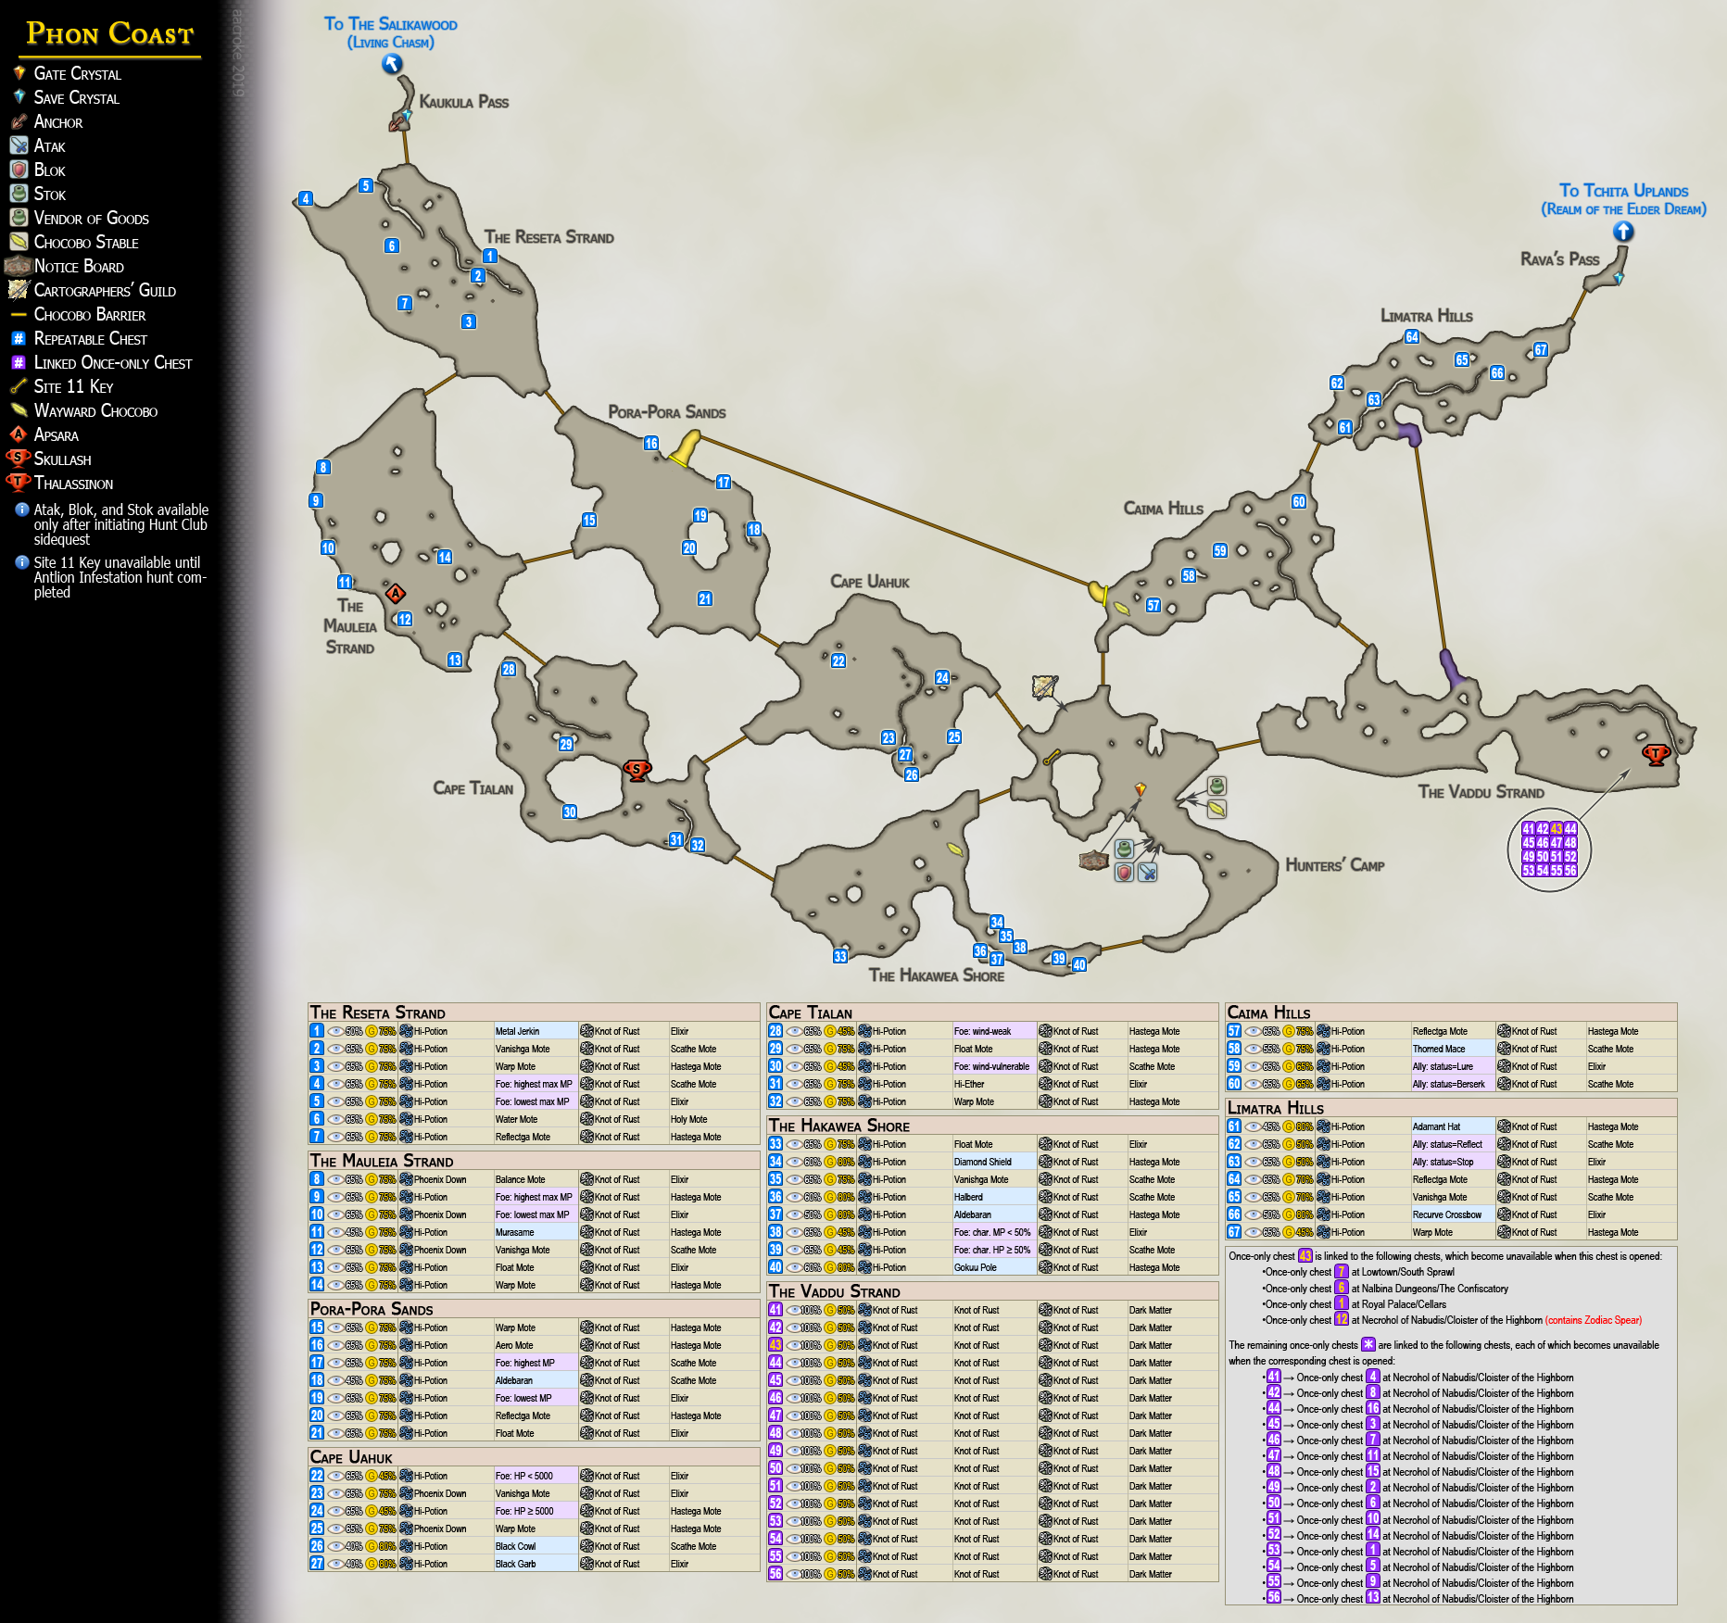Click the "Rava's Pass" map label

(1560, 259)
